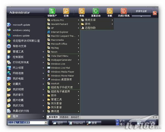Expand 网上邻居 submenu
The image size is (165, 132).
tap(43, 68)
